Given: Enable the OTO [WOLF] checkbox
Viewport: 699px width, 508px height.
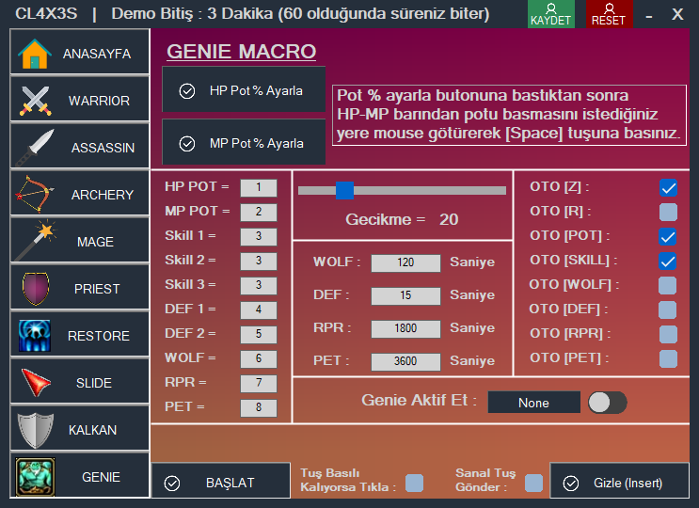Looking at the screenshot, I should tap(668, 285).
